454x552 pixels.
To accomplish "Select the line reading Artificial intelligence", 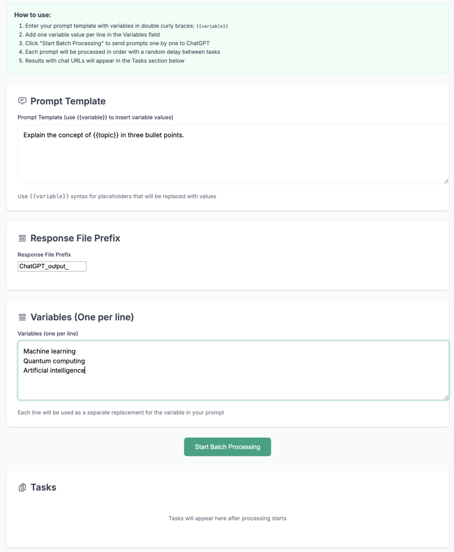I will pos(54,370).
